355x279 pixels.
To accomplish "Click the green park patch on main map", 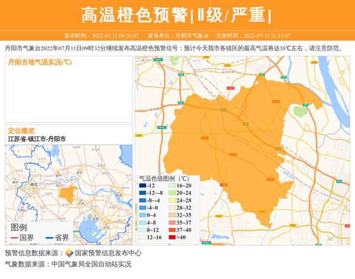I will 301,111.
